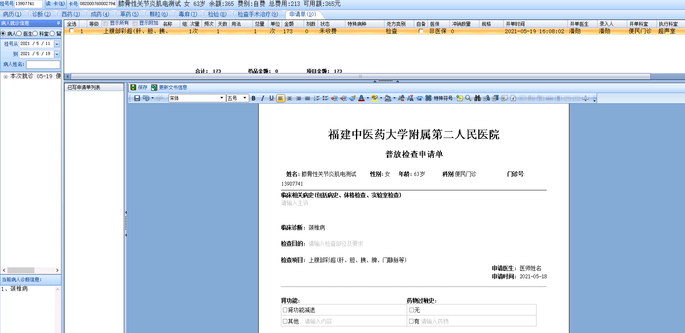Center-align the text
Image resolution: width=685 pixels, height=333 pixels.
coord(290,98)
